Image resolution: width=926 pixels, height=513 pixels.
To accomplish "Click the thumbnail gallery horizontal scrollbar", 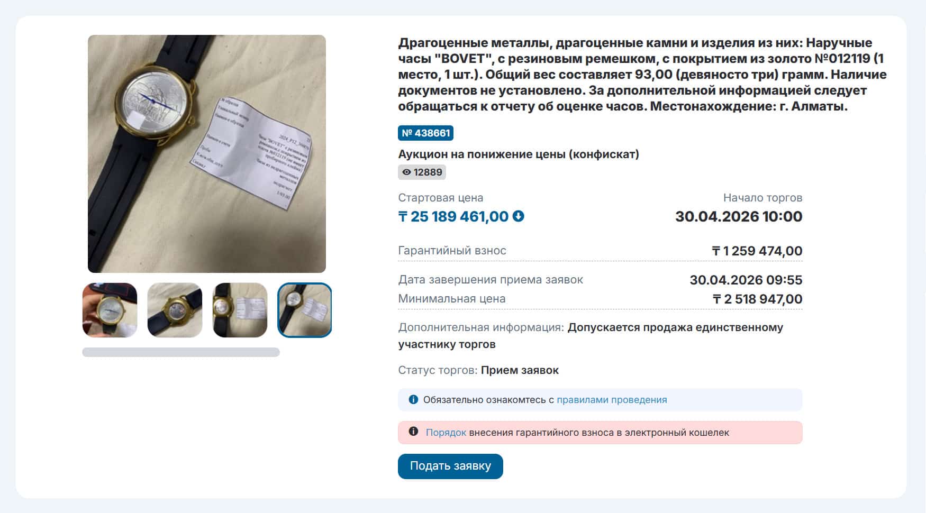I will tap(181, 352).
